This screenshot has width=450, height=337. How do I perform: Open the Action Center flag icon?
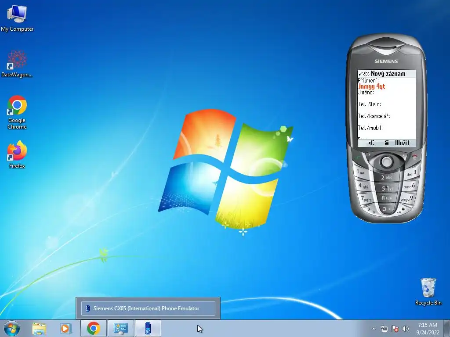click(395, 329)
